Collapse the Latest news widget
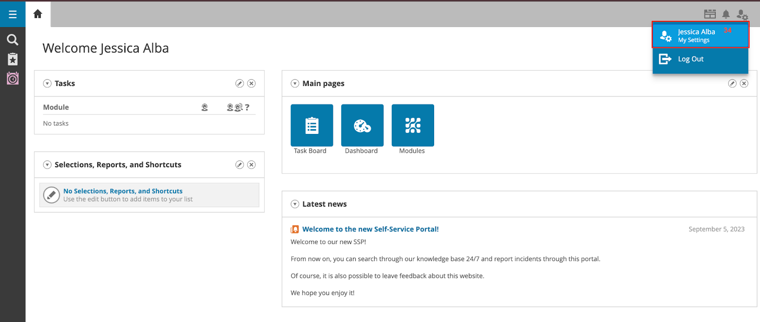Viewport: 760px width, 322px height. [295, 204]
